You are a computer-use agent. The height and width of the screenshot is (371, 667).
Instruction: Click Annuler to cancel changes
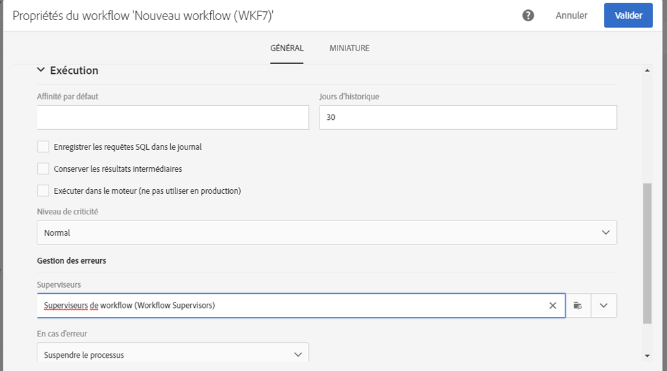572,15
